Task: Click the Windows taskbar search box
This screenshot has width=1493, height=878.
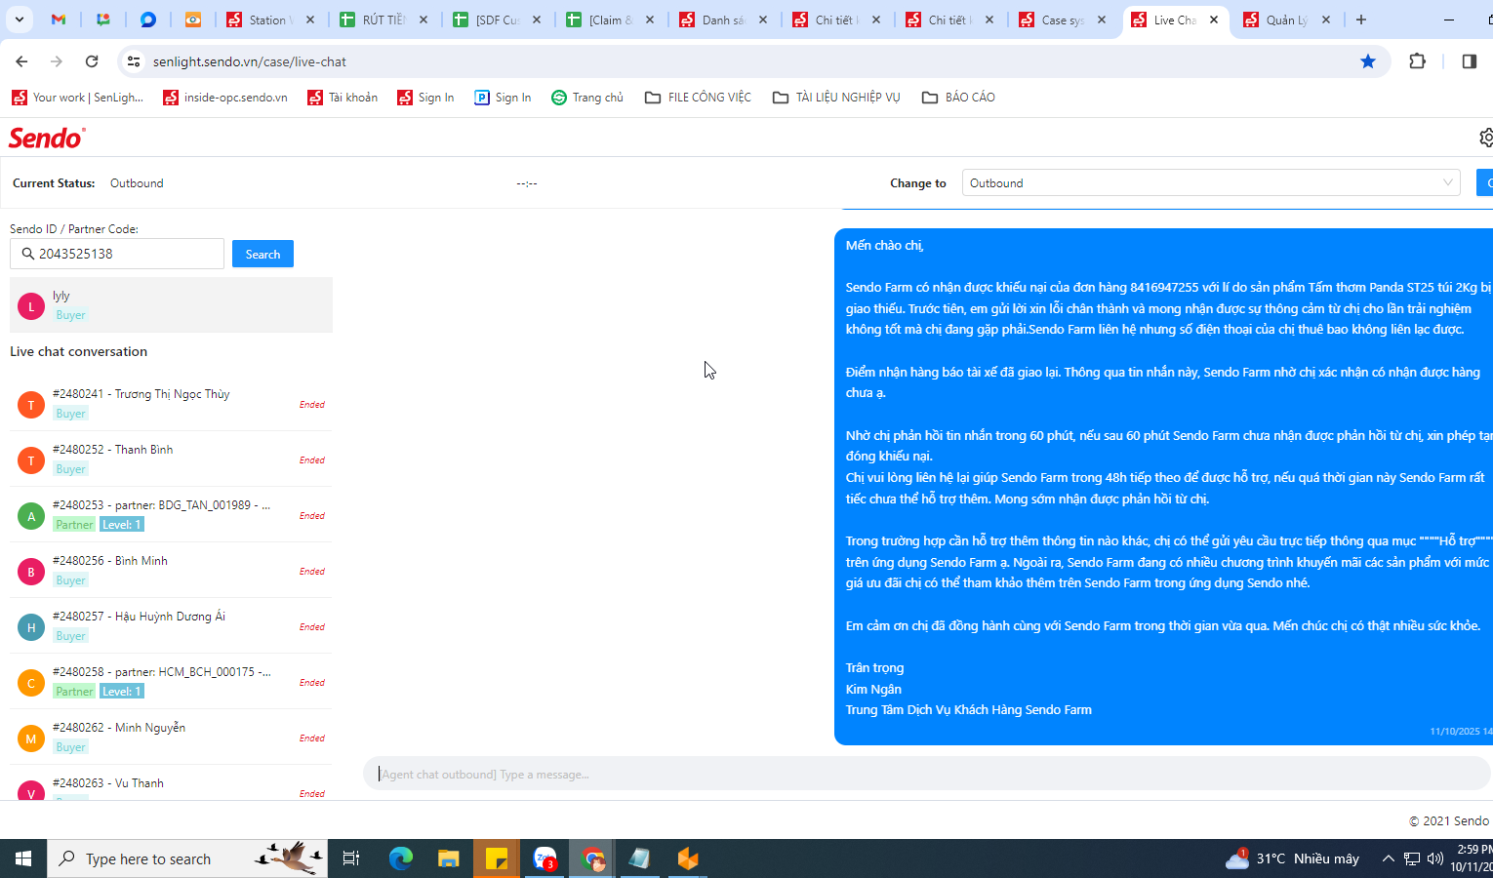Action: pyautogui.click(x=187, y=858)
